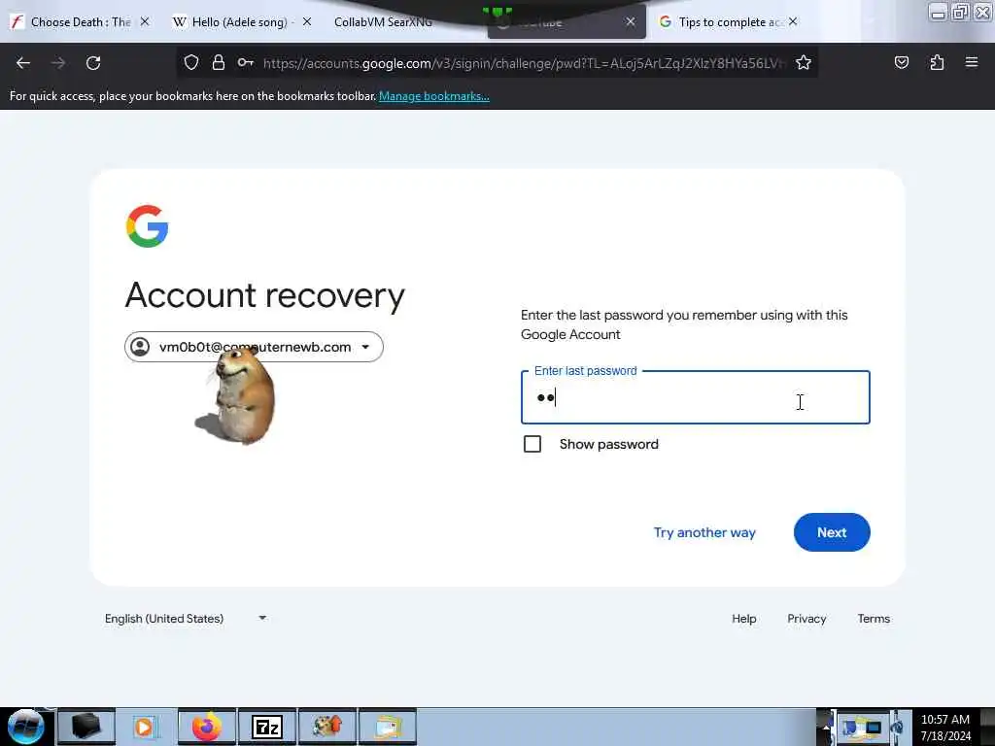Close the Tips to complete tab
Image resolution: width=995 pixels, height=746 pixels.
(x=793, y=21)
